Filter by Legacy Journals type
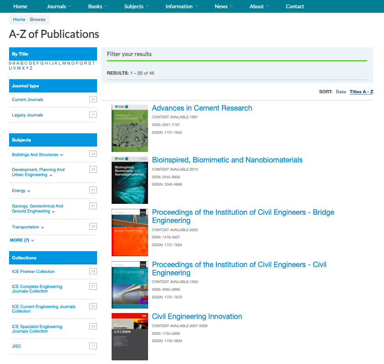 [27, 115]
